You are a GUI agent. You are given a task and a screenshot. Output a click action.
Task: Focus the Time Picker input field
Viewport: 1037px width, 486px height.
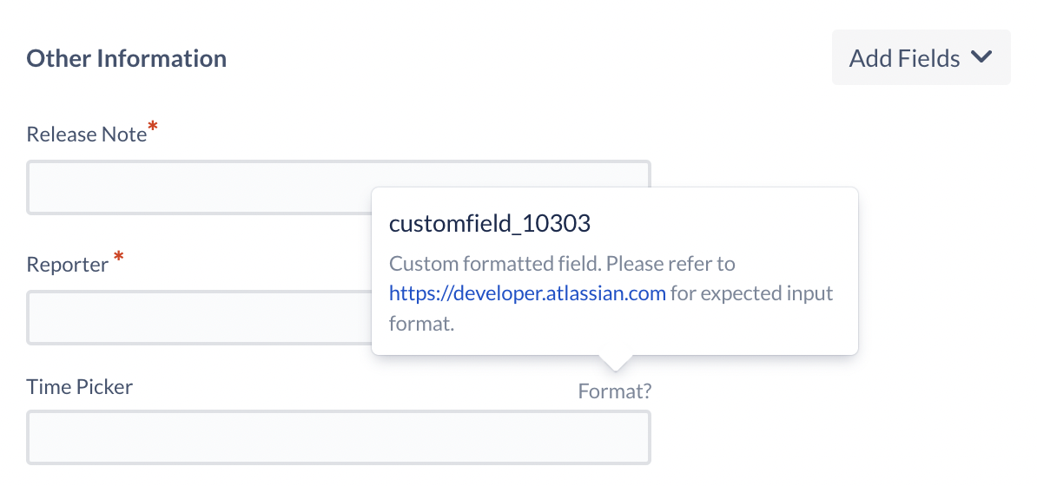point(339,437)
